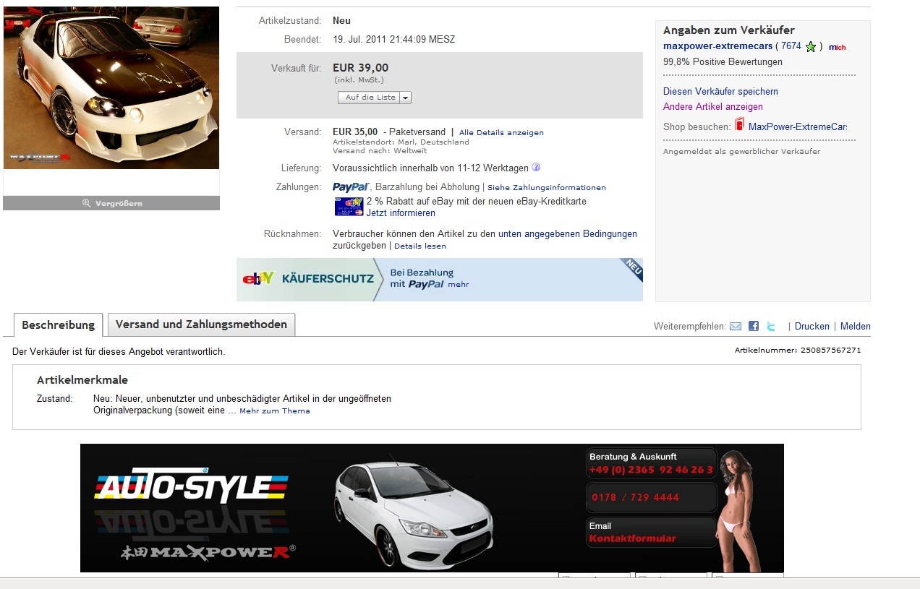Click the phone number +49 (0) 2365 92 46 26 3
The image size is (920, 589).
coord(651,470)
